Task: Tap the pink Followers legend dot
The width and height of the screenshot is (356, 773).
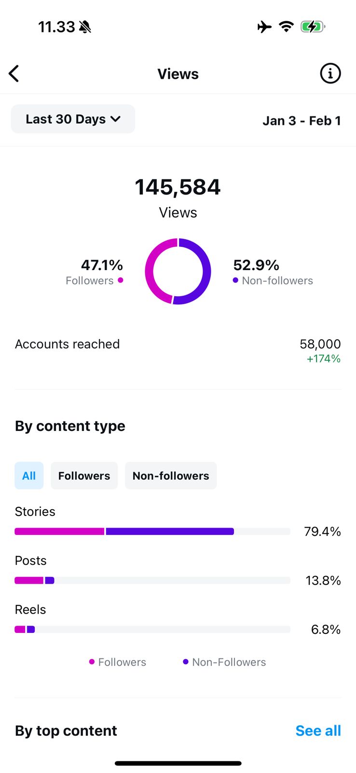Action: tap(92, 662)
